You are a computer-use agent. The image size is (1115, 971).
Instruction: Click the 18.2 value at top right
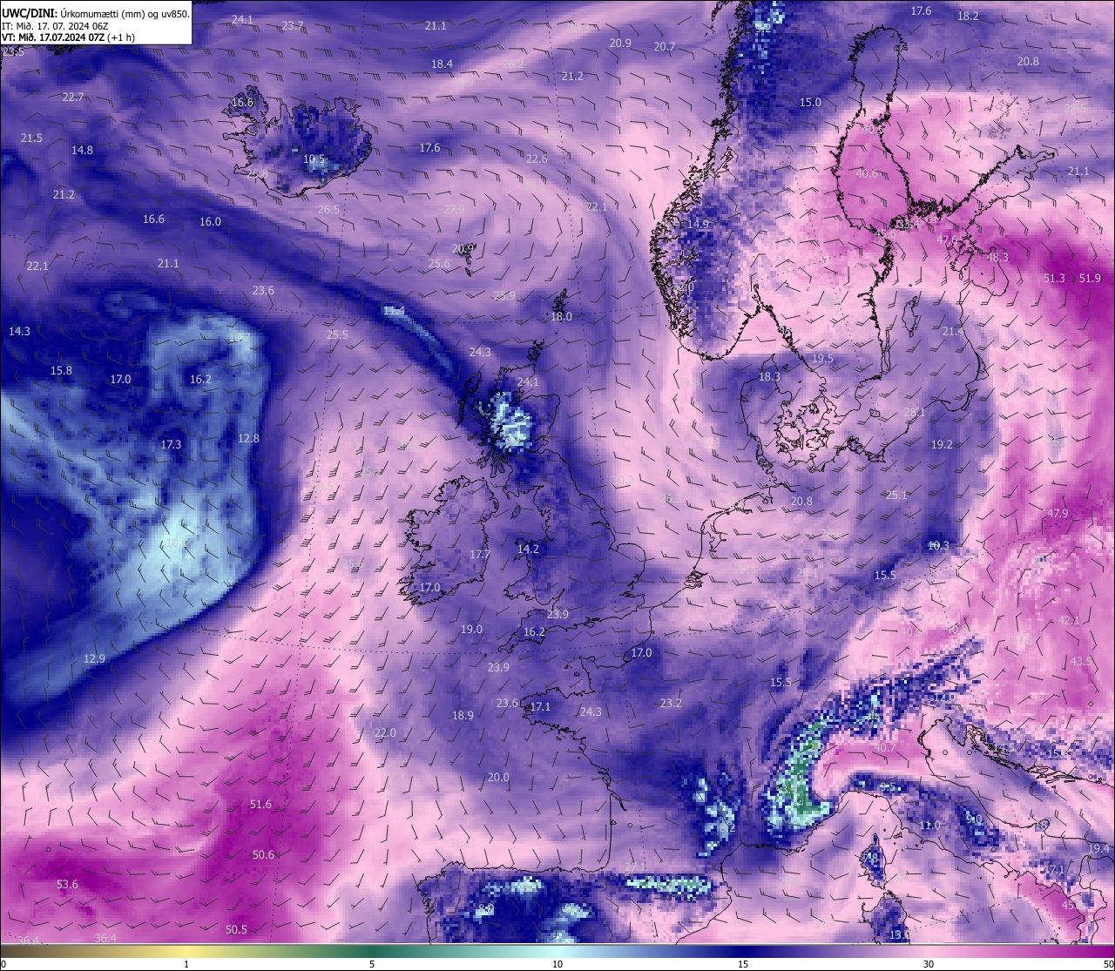[x=968, y=16]
